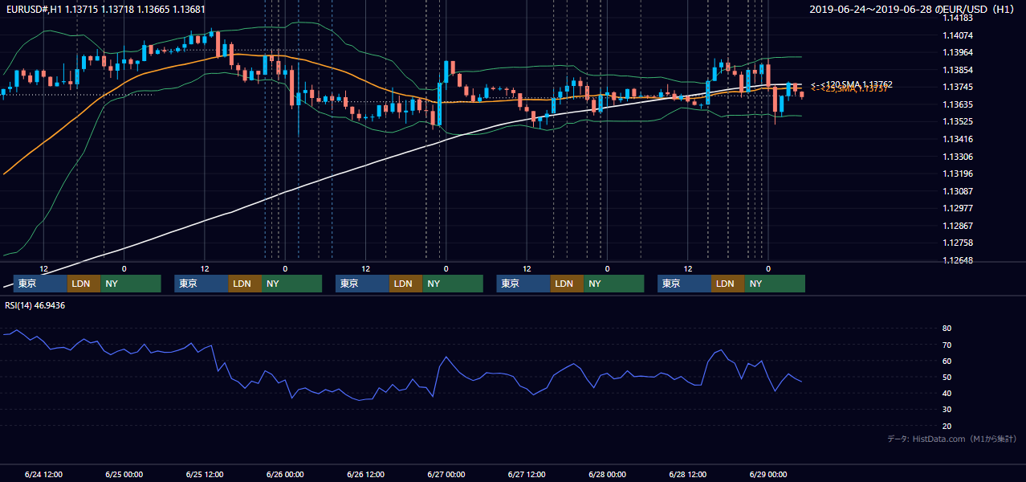1026x482 pixels.
Task: Click the RSI scale value 20
Action: coord(947,426)
